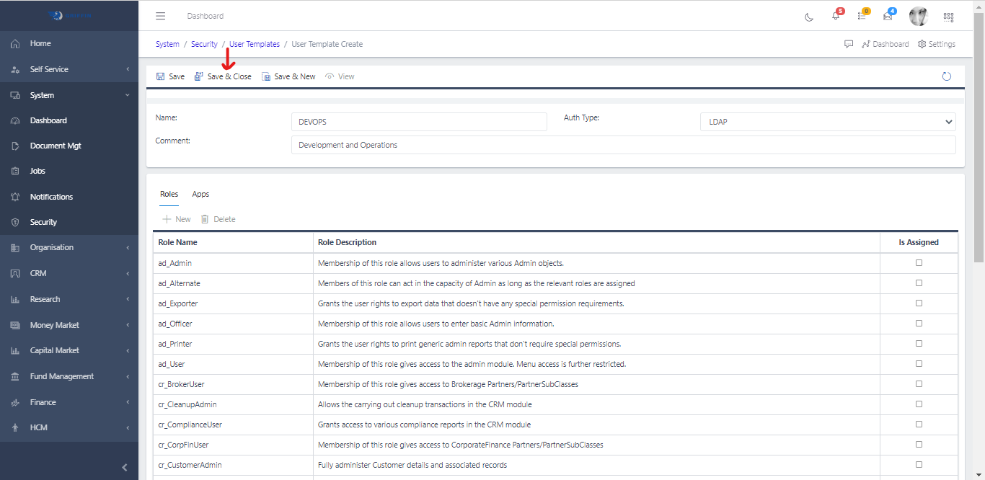Open the Auth Type dropdown
This screenshot has height=480, width=985.
(x=827, y=122)
